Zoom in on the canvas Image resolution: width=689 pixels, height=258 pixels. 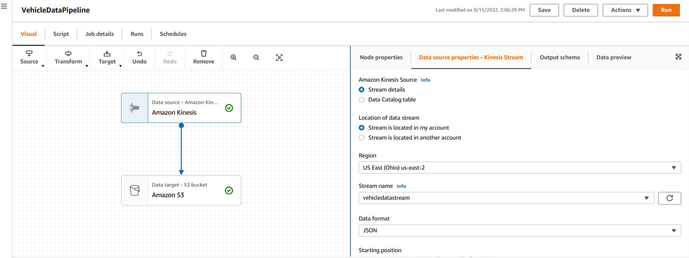click(234, 57)
